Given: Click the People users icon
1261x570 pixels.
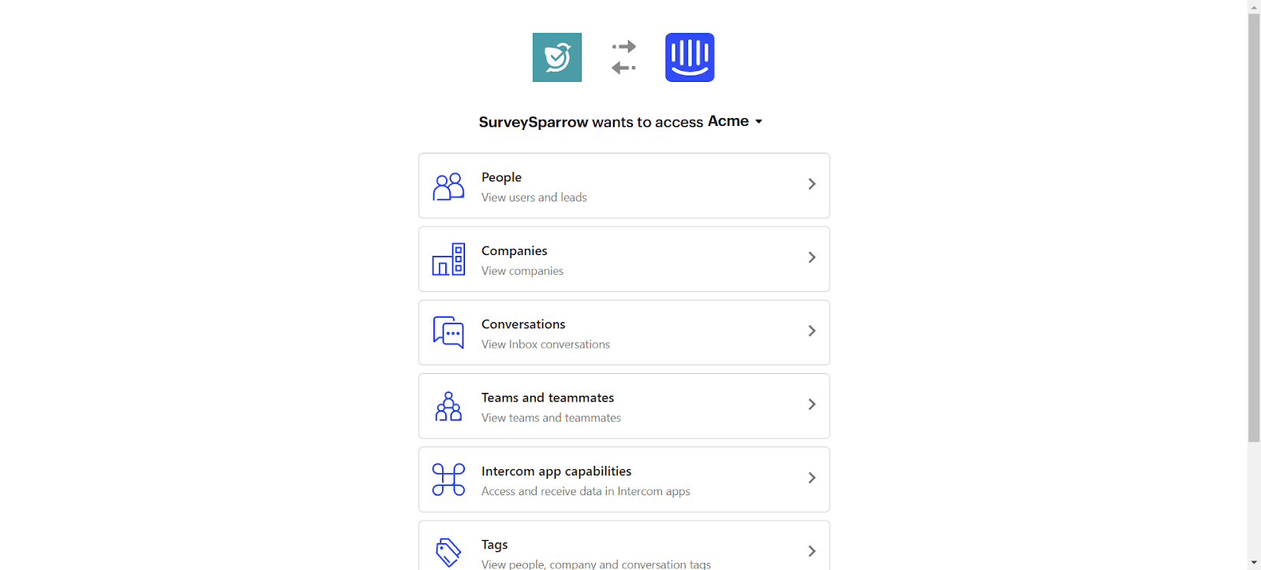Looking at the screenshot, I should click(448, 187).
